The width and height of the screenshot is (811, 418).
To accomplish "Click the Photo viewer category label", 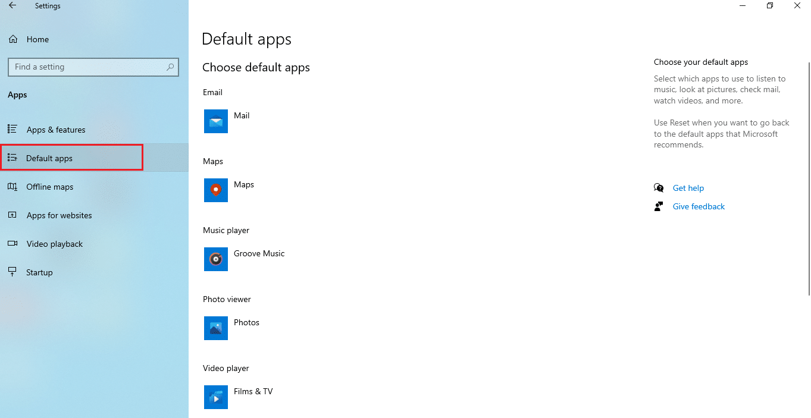I will [227, 299].
